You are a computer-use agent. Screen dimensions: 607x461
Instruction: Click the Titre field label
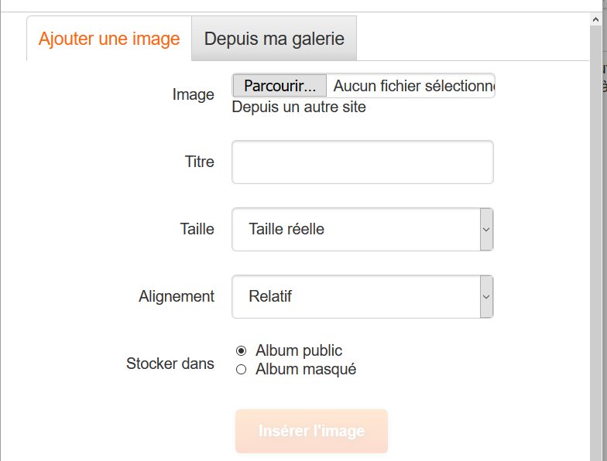199,162
